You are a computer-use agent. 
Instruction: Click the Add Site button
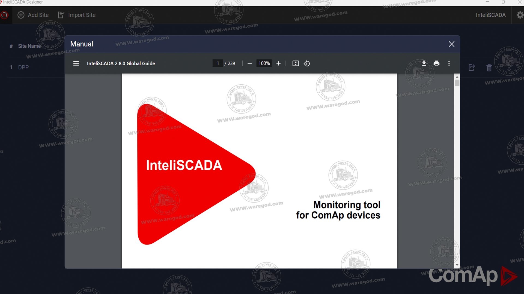pos(33,15)
